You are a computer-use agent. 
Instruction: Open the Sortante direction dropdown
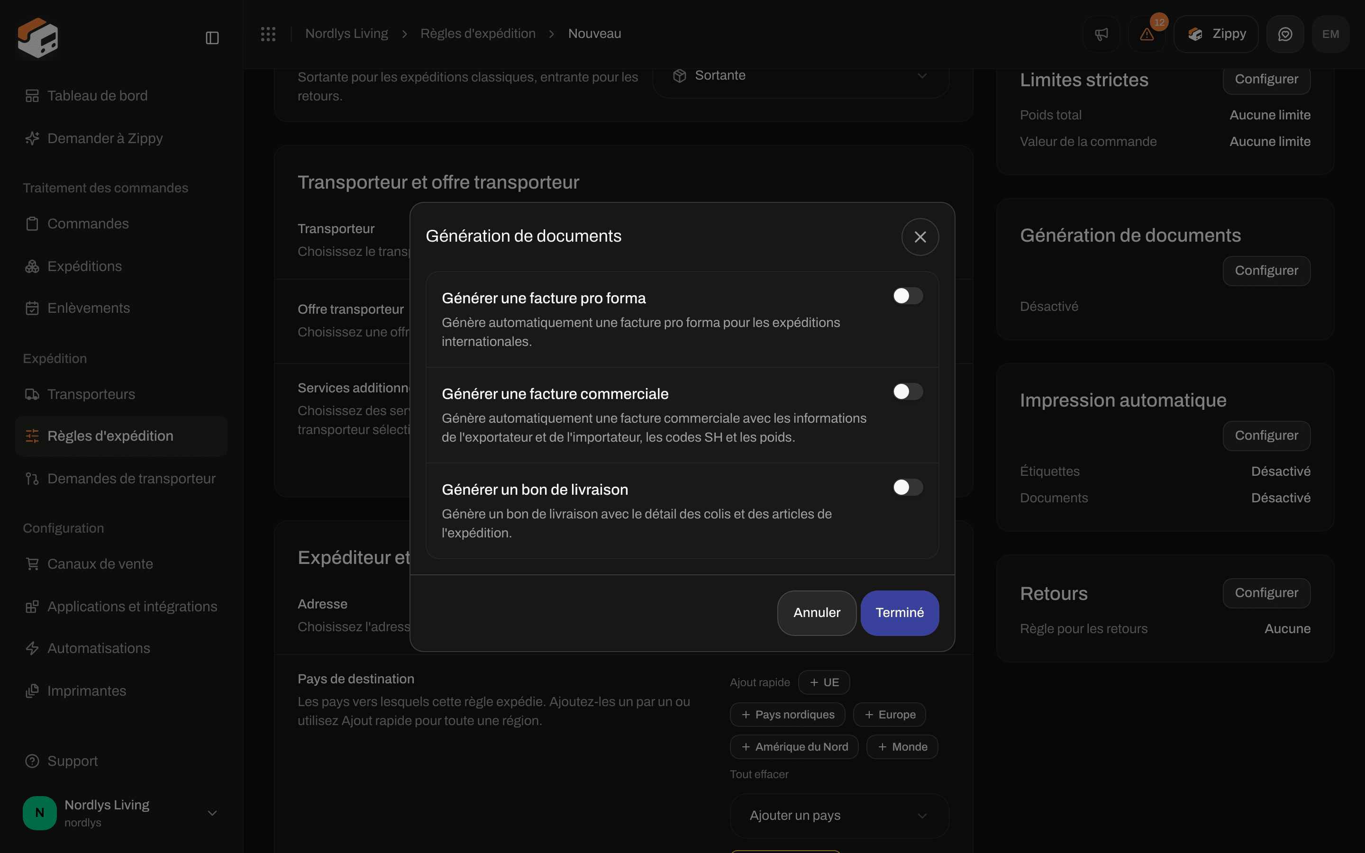pos(801,76)
